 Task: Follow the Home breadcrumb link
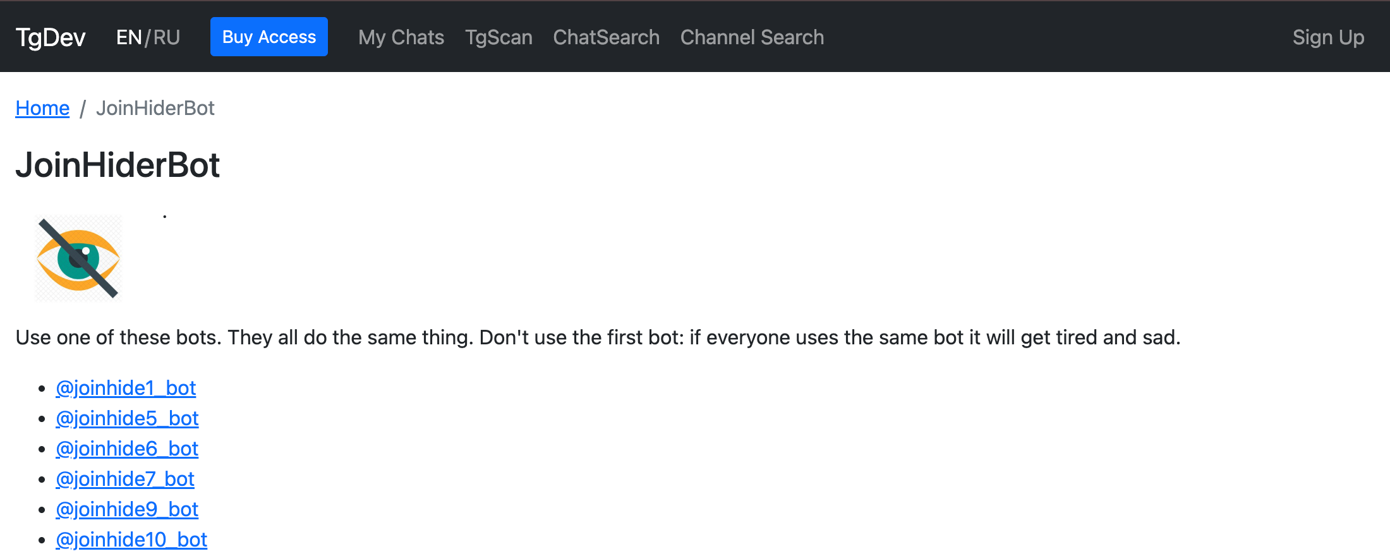(42, 108)
